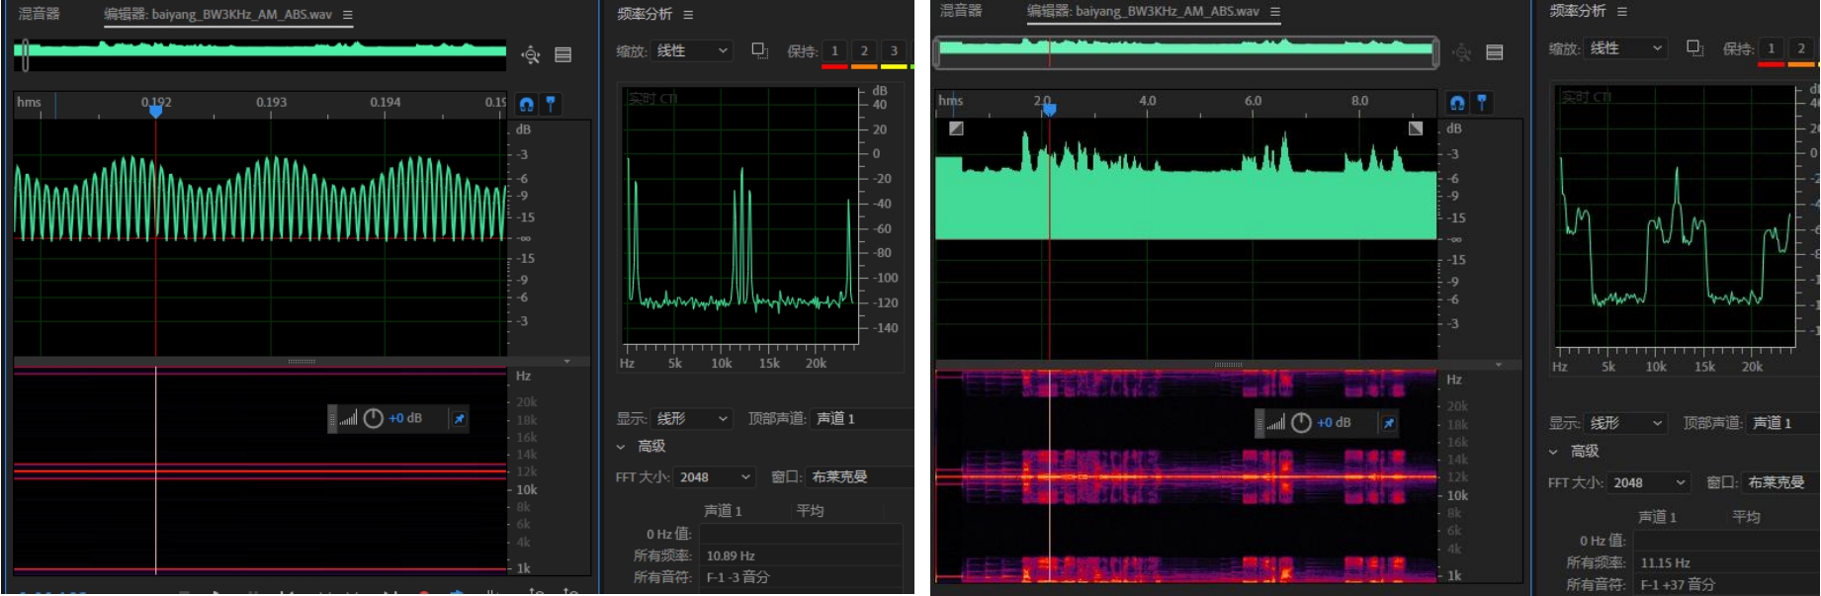The image size is (1821, 596).
Task: Click the blue playhead marker at 0.192
Action: tap(155, 112)
